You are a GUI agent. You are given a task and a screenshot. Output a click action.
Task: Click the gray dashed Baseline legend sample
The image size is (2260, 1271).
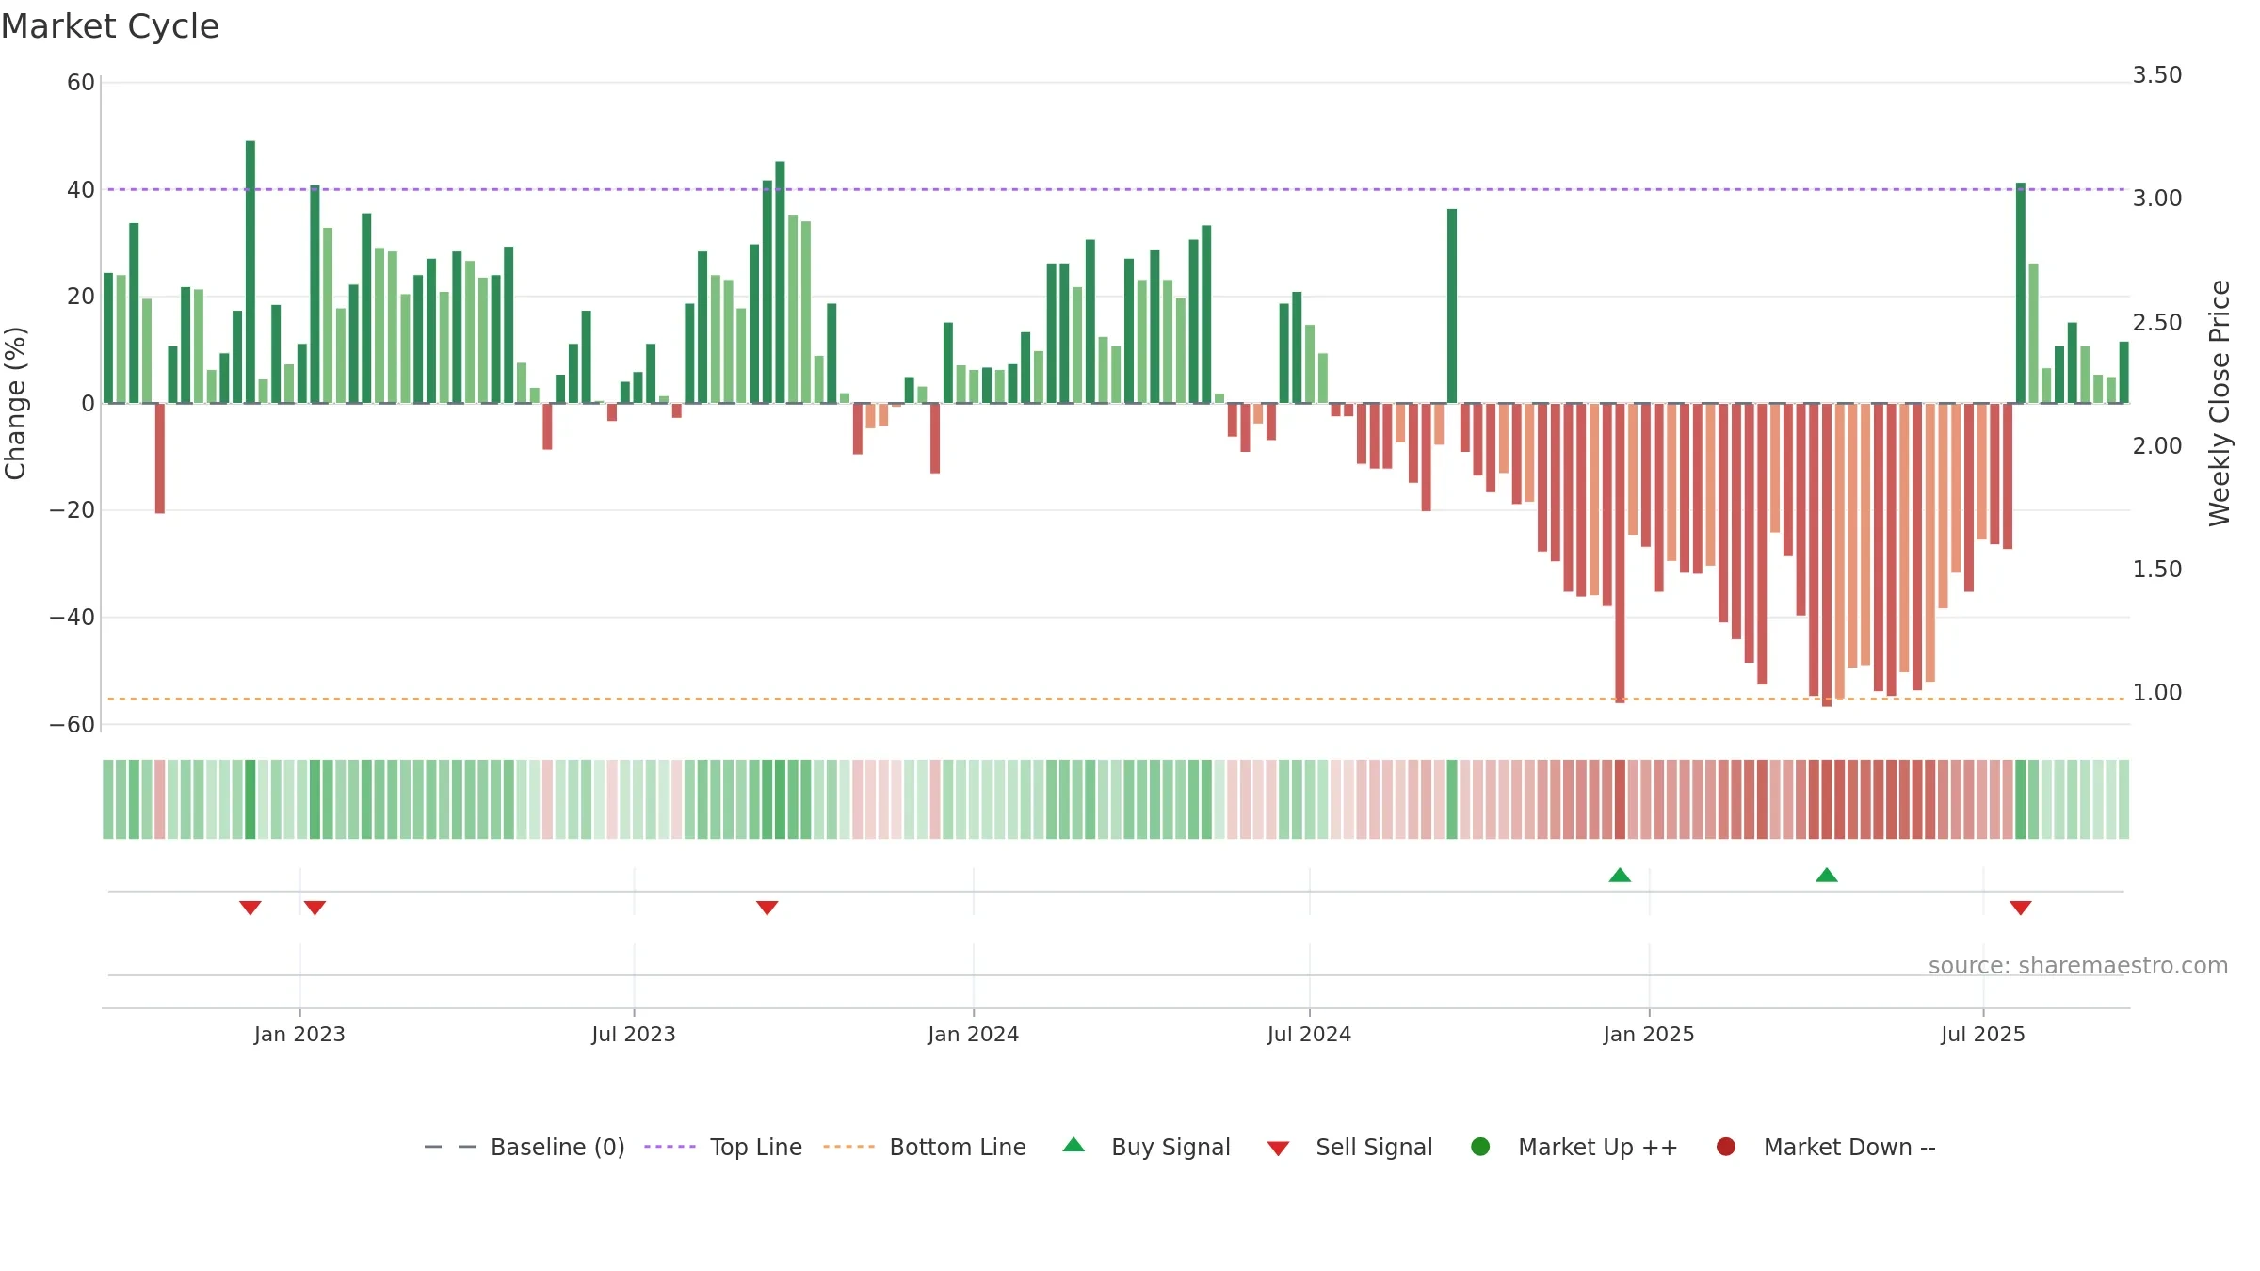tap(450, 1147)
